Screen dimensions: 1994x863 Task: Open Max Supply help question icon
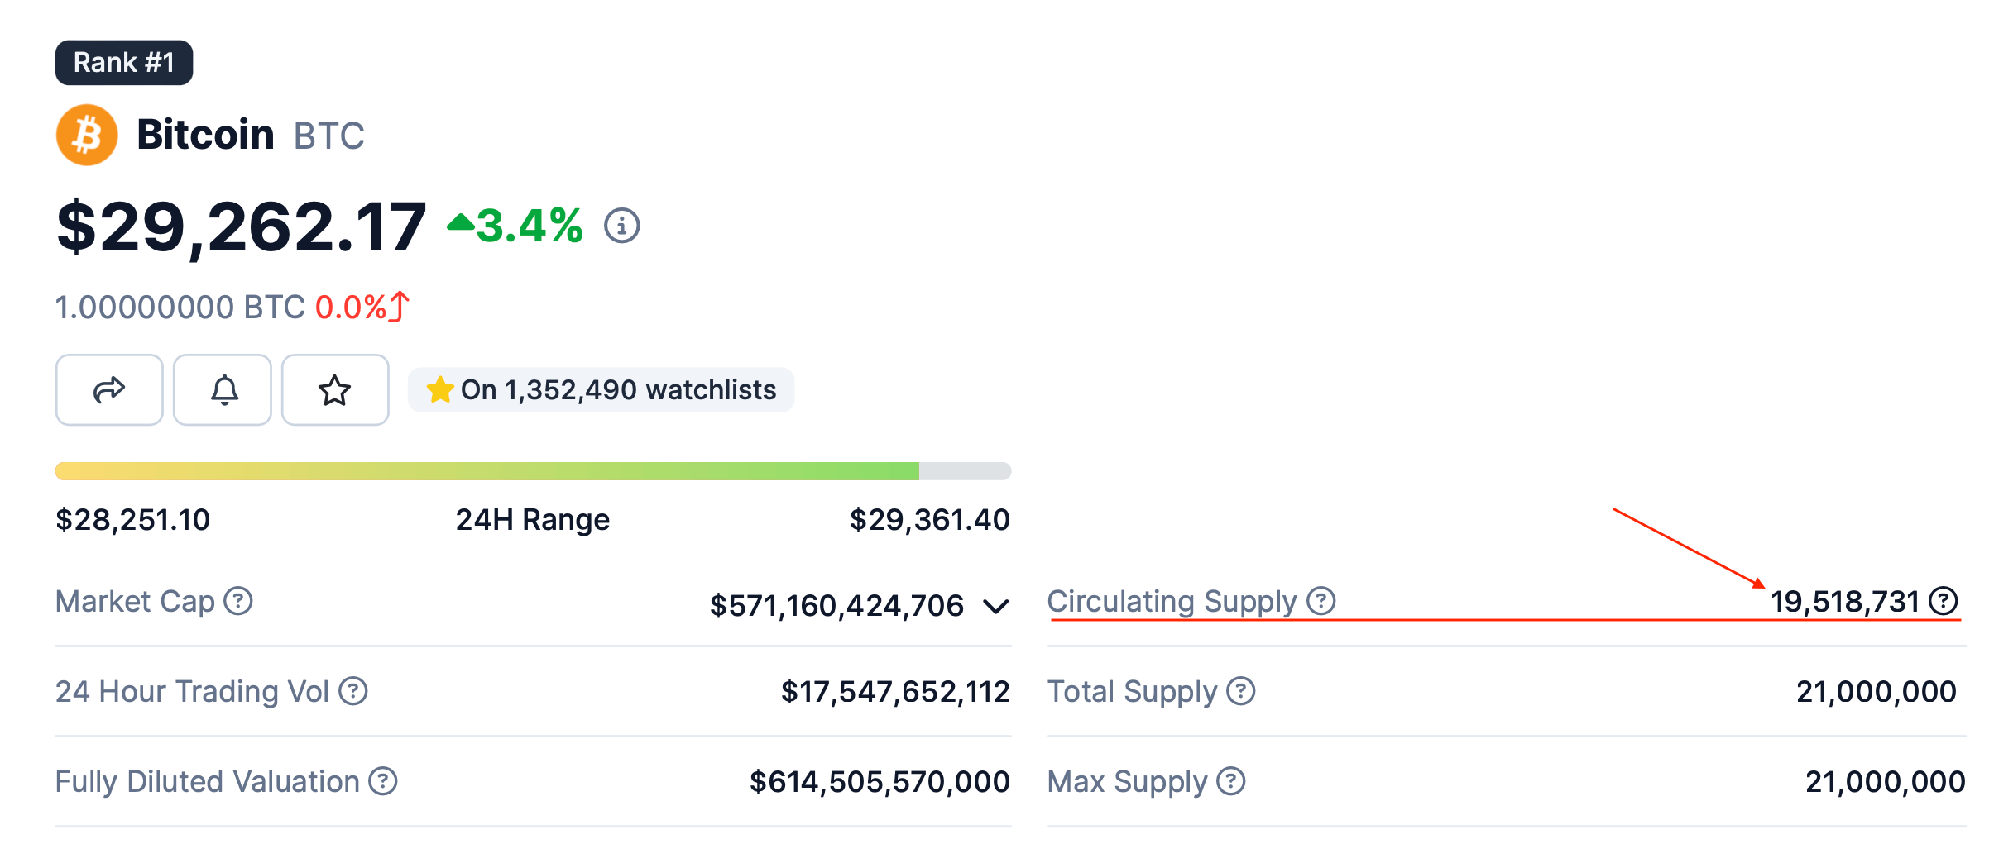1231,781
